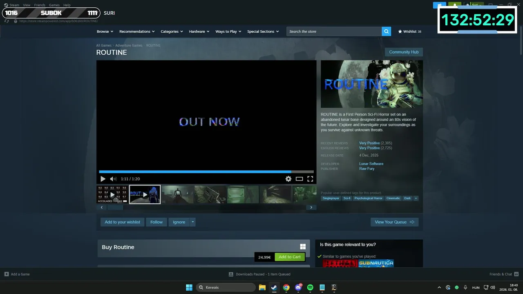
Task: Open the Community Hub
Action: (x=404, y=52)
